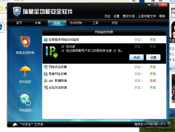
Task: Switch to the 首页 tab
Action: (19, 23)
